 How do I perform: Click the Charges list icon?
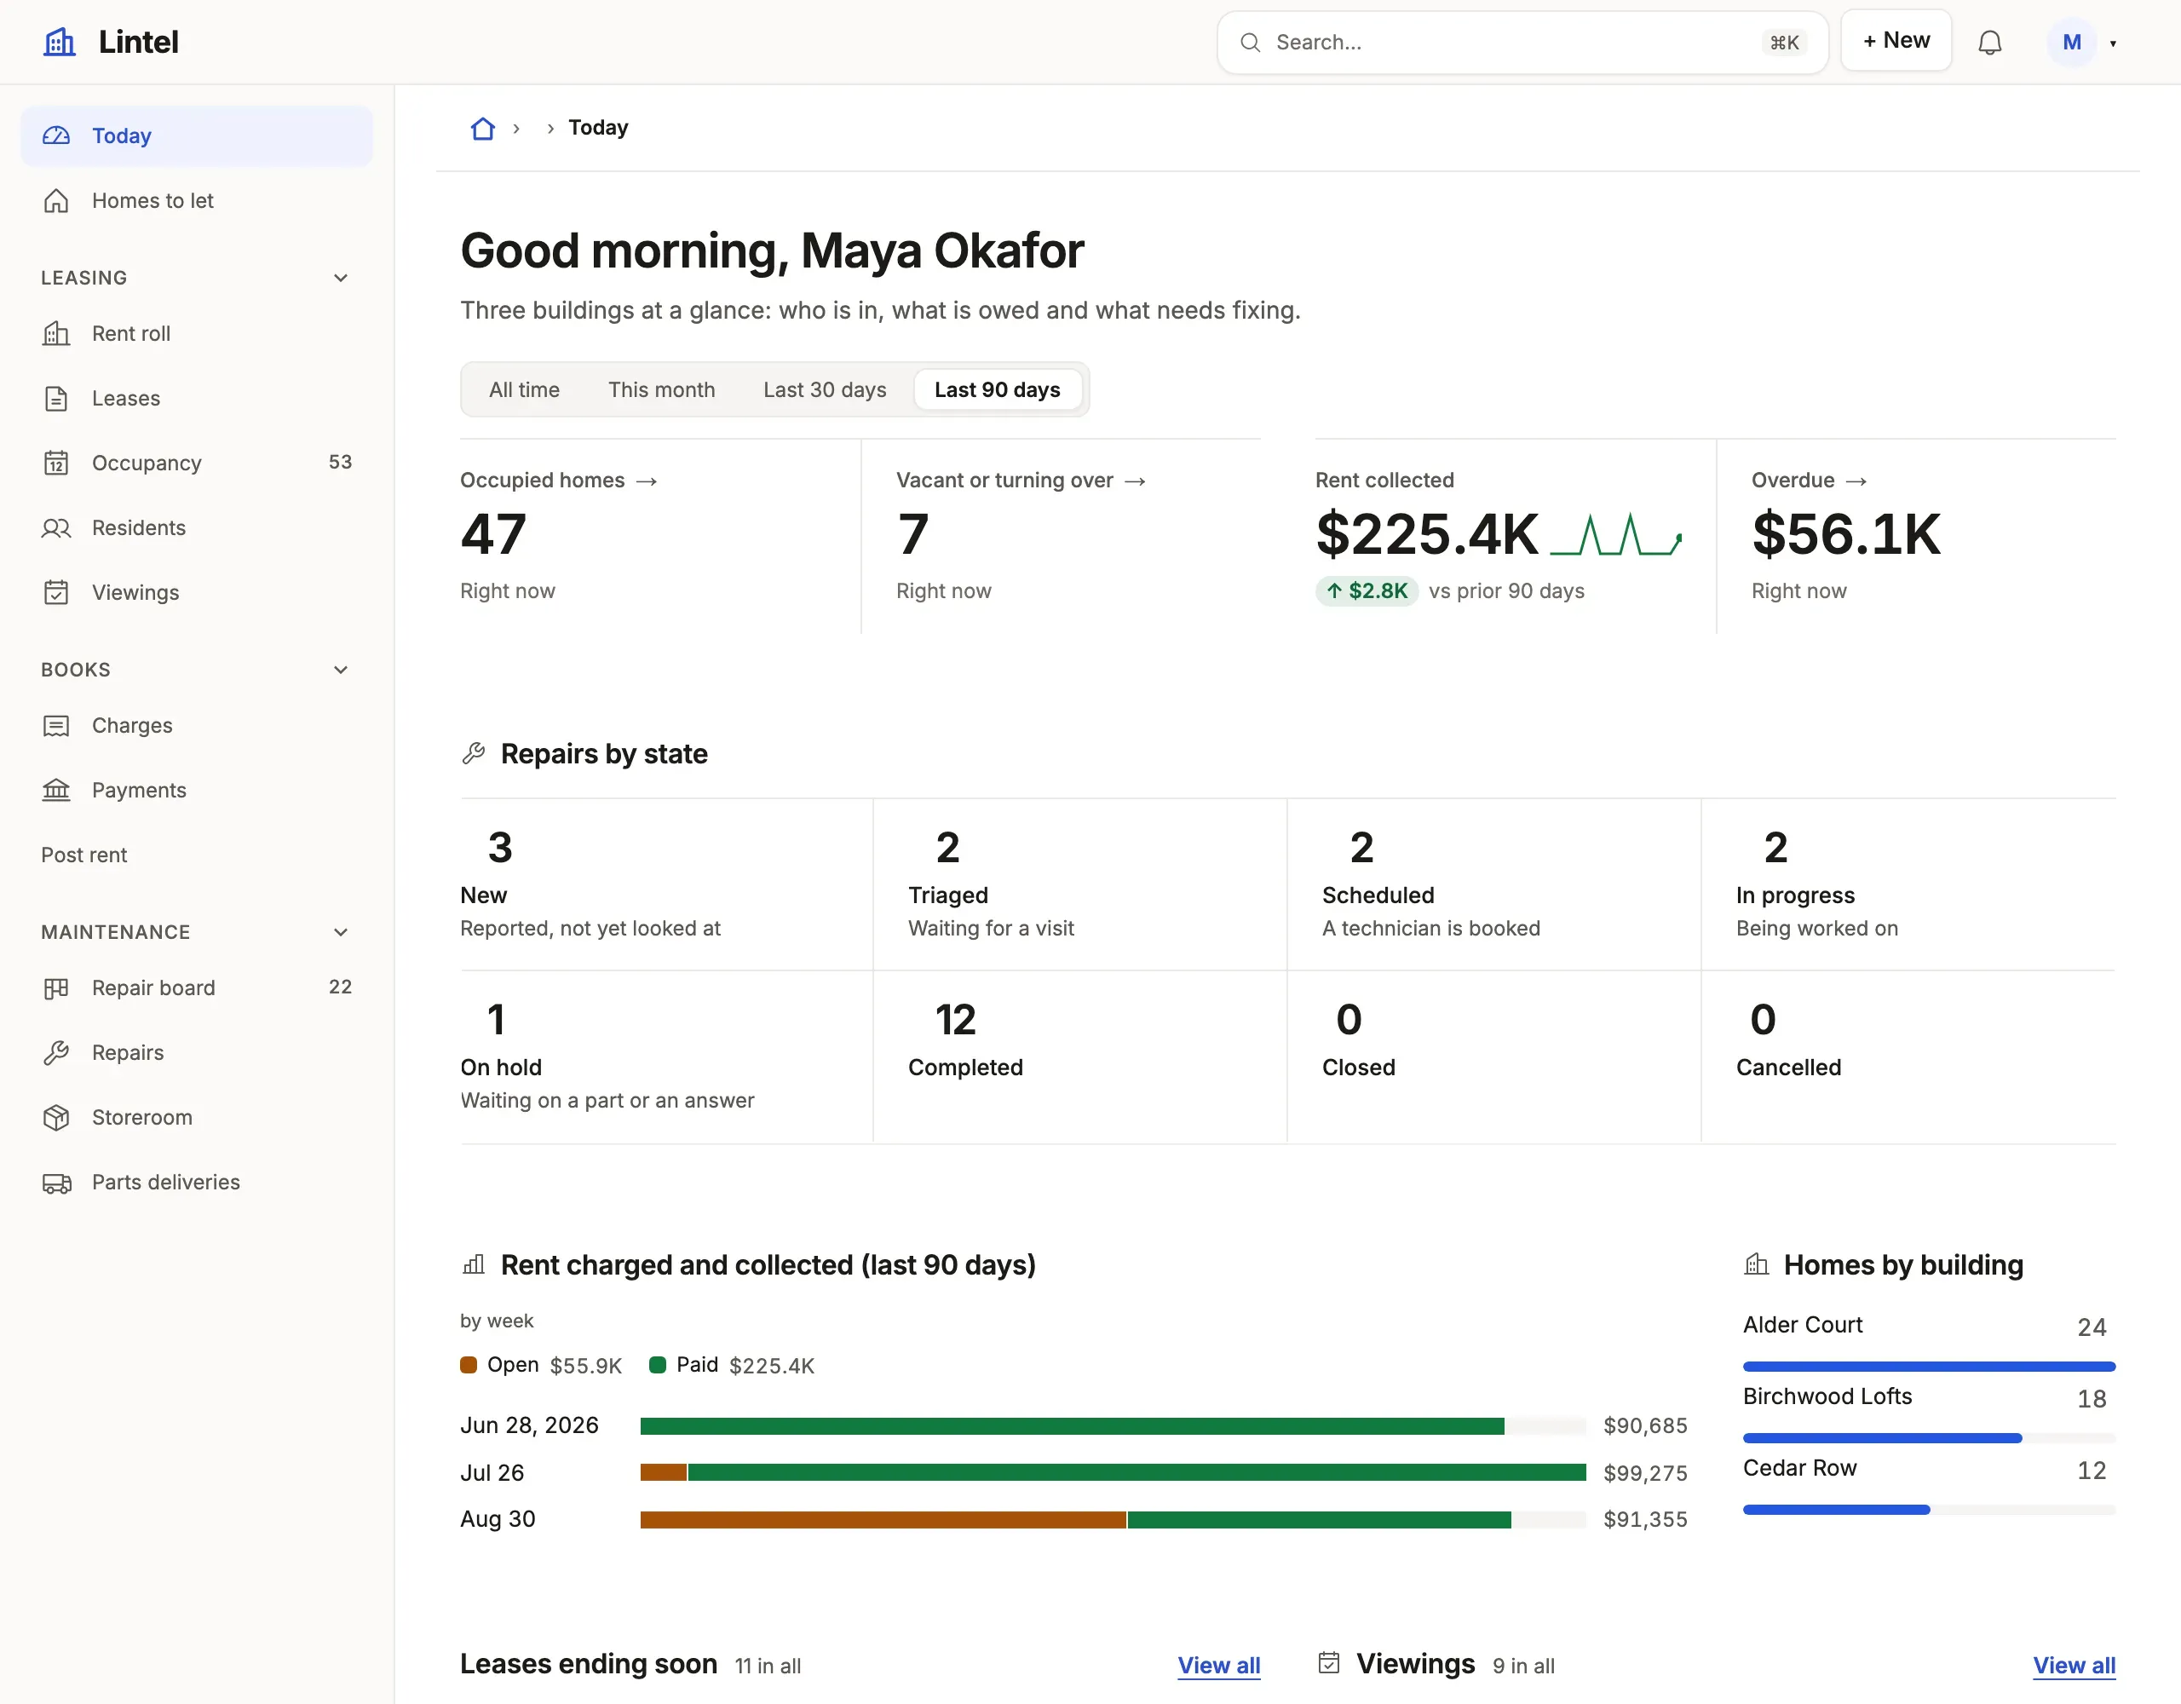click(57, 726)
